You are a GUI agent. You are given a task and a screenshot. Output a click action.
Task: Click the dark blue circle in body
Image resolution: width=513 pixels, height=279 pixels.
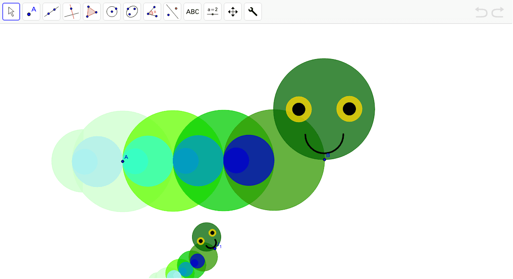[248, 161]
